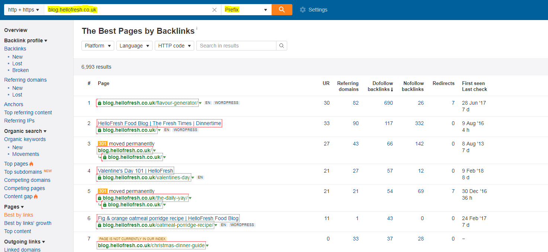Image resolution: width=548 pixels, height=252 pixels.
Task: Open Top pages in the sidebar
Action: coord(16,164)
